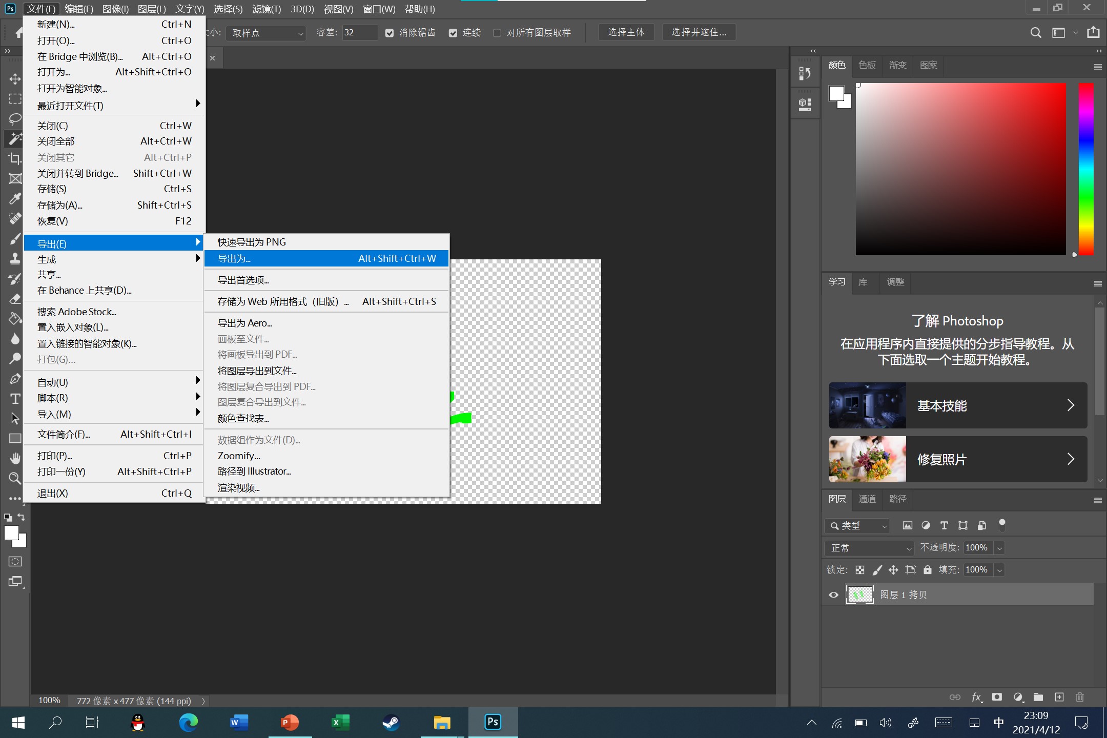
Task: Toggle the layer filter on/off switch
Action: tap(1002, 524)
